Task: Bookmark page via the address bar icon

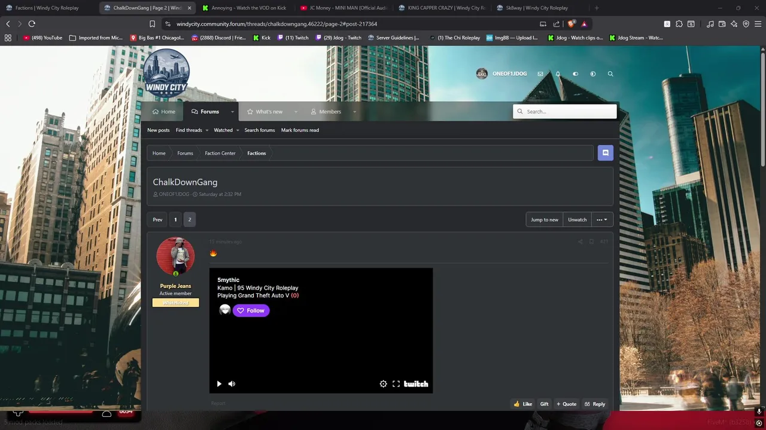Action: [152, 24]
